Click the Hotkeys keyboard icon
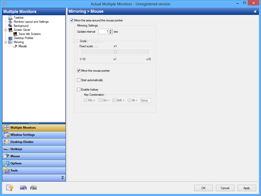The width and height of the screenshot is (261, 196). click(6, 149)
